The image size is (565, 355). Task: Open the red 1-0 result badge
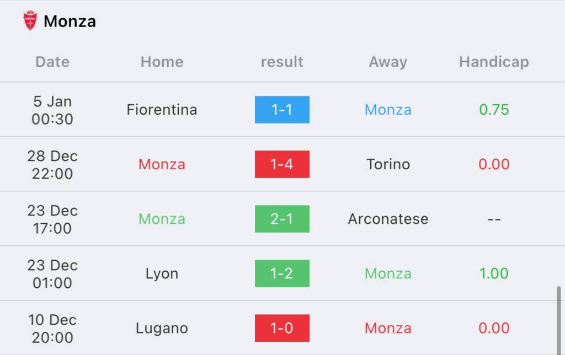click(x=282, y=328)
